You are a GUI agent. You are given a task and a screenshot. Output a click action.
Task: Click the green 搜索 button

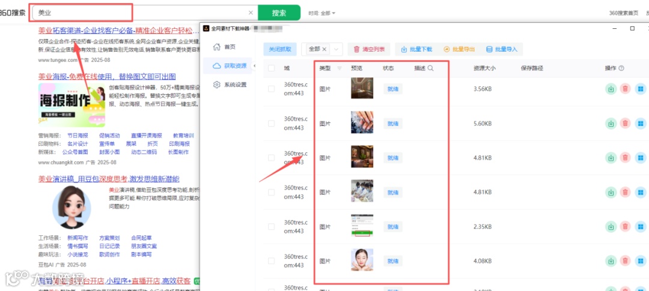pyautogui.click(x=279, y=13)
